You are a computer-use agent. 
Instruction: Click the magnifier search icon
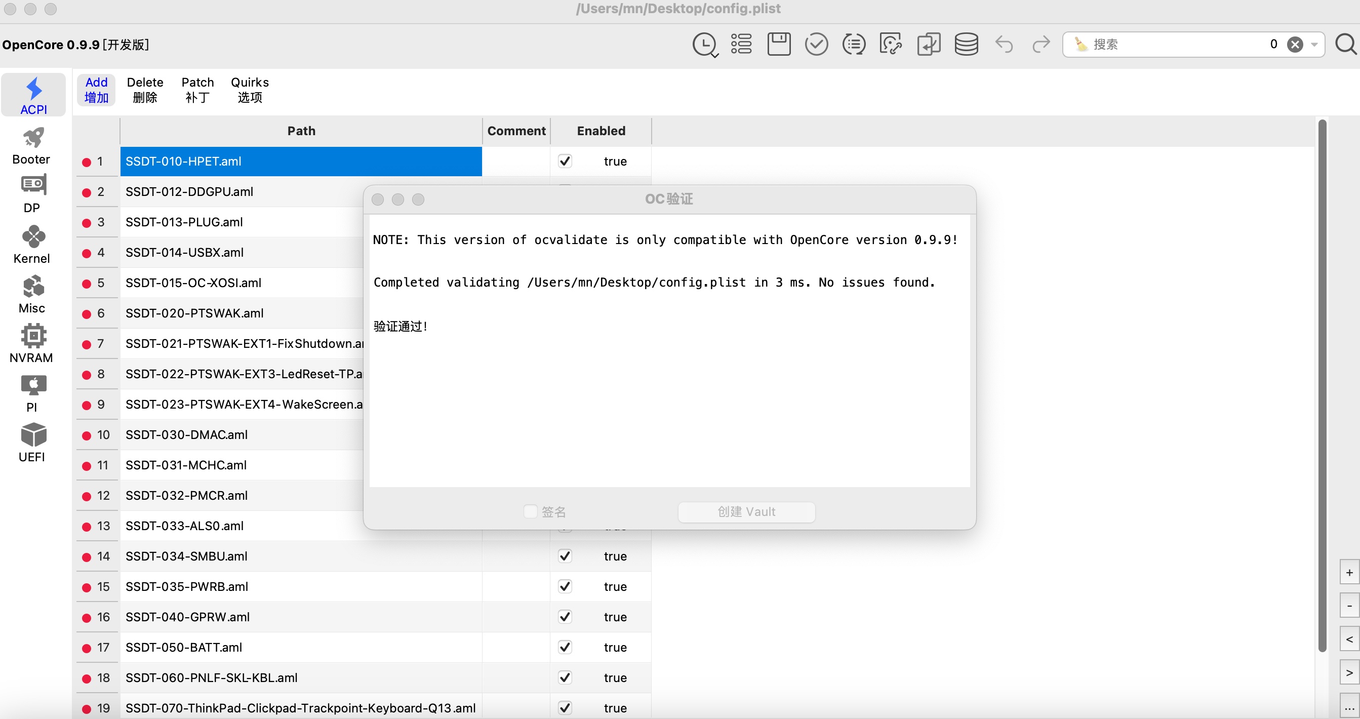coord(1346,45)
